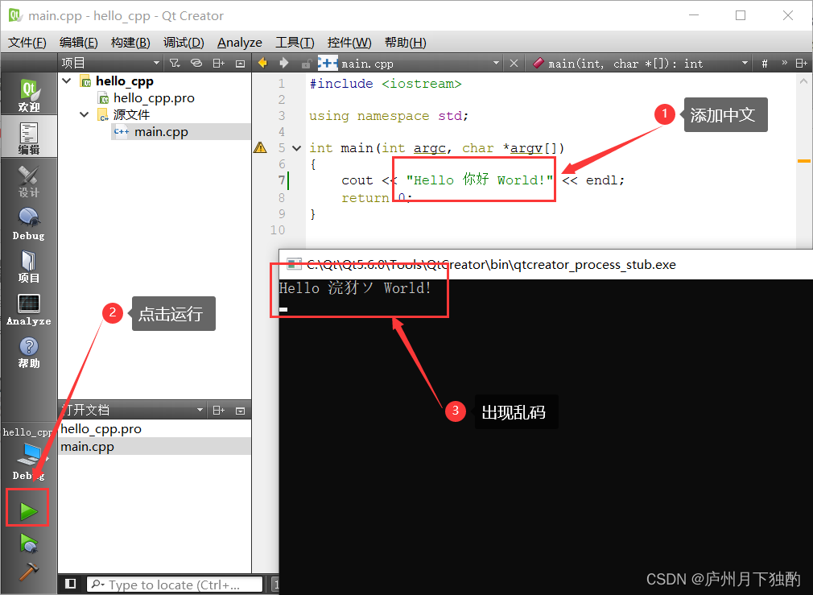Close the main.cpp document
Image resolution: width=813 pixels, height=595 pixels.
[514, 64]
